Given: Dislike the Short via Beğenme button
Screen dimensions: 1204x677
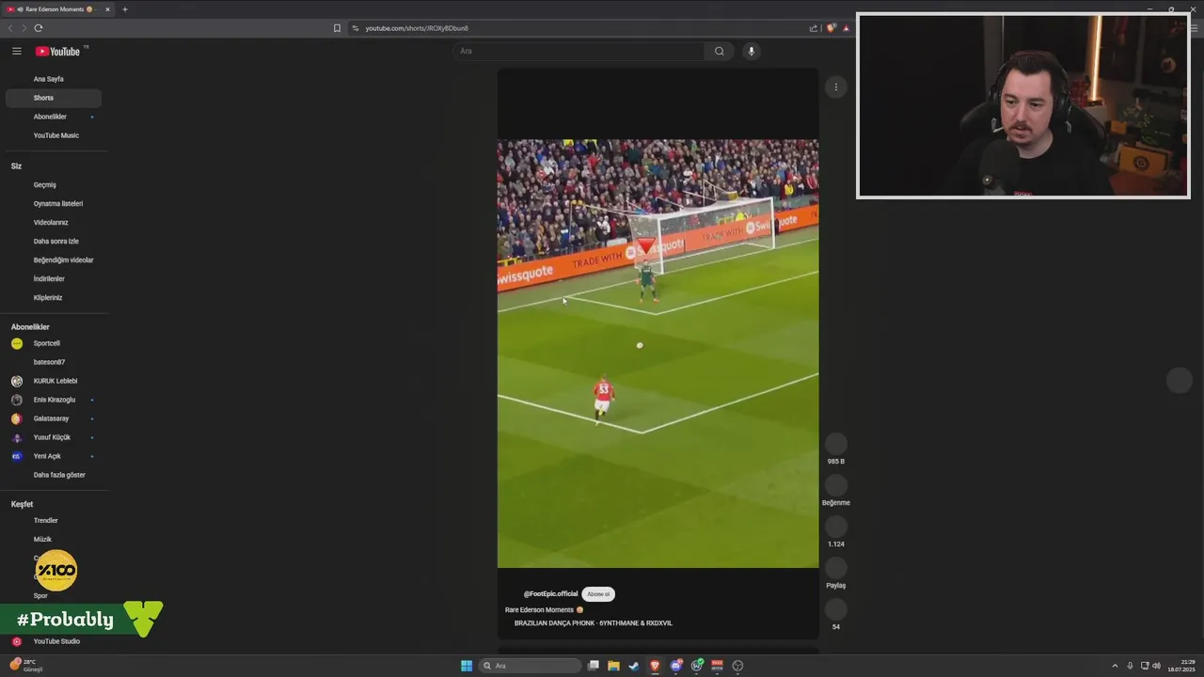Looking at the screenshot, I should point(835,485).
